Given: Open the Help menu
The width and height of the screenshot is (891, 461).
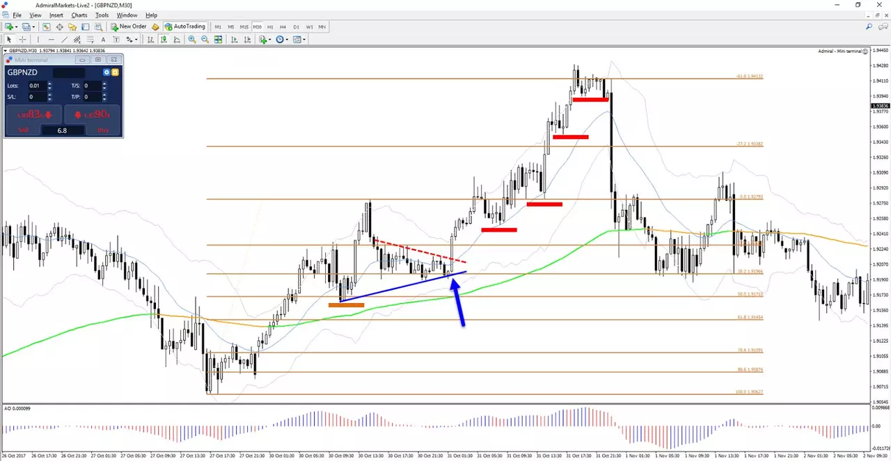Looking at the screenshot, I should pyautogui.click(x=151, y=15).
